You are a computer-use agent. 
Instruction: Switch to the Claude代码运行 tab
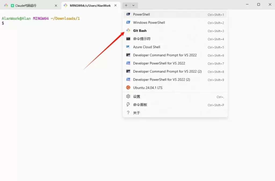coord(31,5)
